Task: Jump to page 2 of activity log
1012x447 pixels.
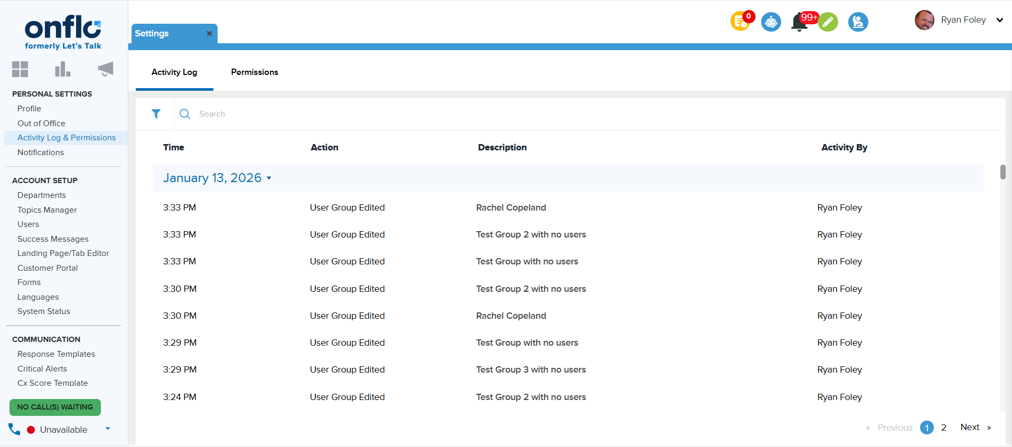Action: click(x=943, y=427)
